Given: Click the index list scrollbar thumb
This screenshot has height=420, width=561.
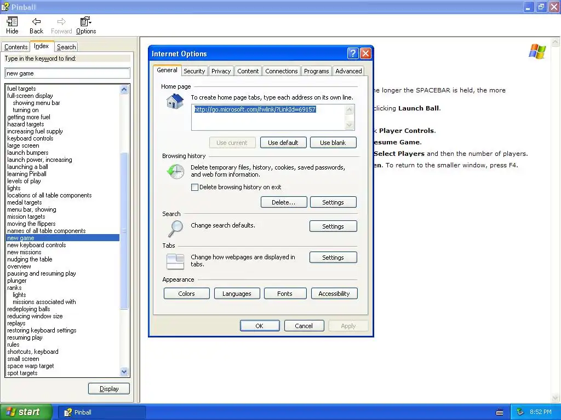Looking at the screenshot, I should 124,230.
